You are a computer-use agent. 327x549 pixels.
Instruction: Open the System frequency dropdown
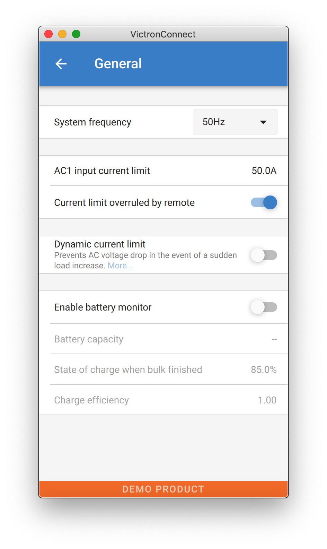(x=235, y=122)
